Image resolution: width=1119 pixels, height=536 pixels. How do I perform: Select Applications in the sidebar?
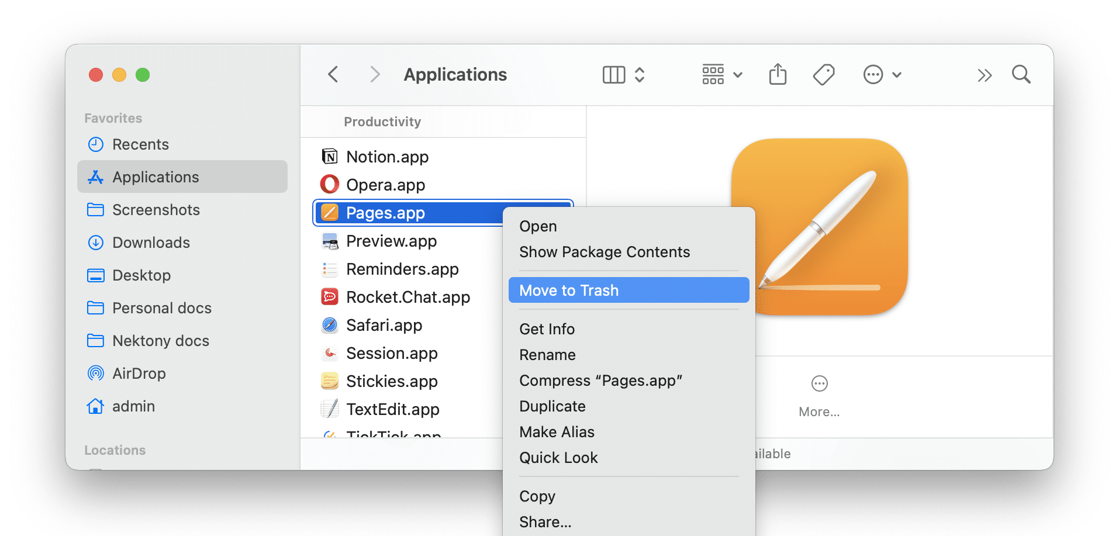[x=182, y=177]
